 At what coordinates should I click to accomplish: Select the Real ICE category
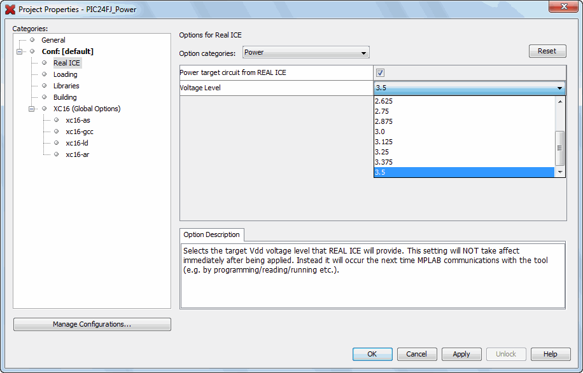pos(66,62)
